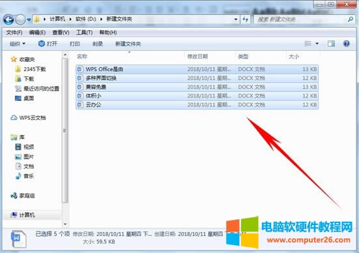Click the document thumbnail in details pane
Image resolution: width=359 pixels, height=253 pixels.
(x=19, y=239)
